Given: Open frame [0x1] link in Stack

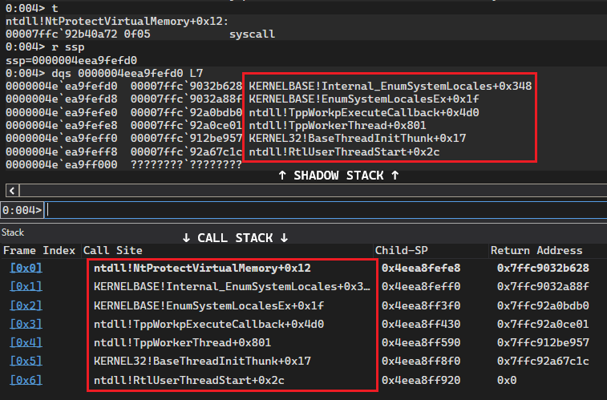Looking at the screenshot, I should pos(26,286).
